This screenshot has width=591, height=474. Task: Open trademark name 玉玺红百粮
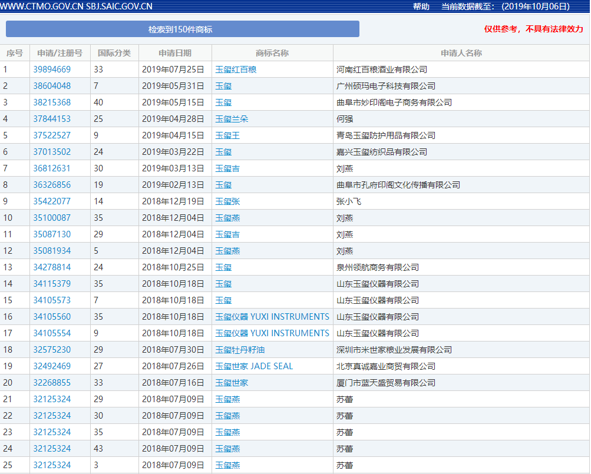236,69
